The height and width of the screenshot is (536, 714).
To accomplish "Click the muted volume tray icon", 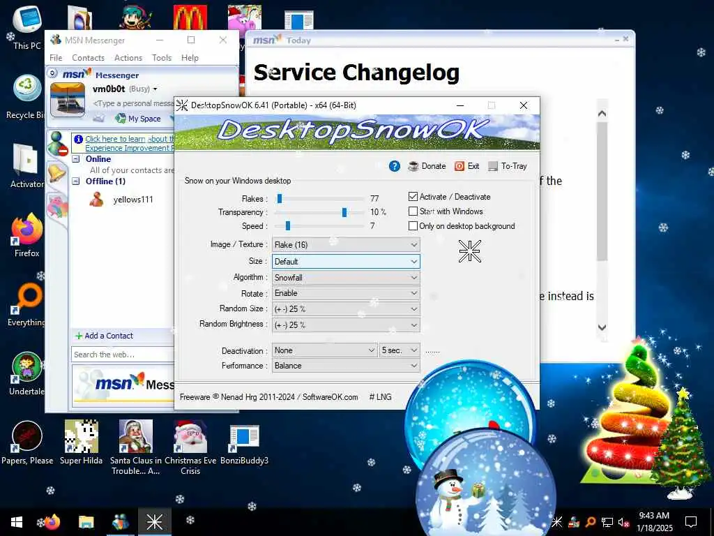I will [623, 522].
